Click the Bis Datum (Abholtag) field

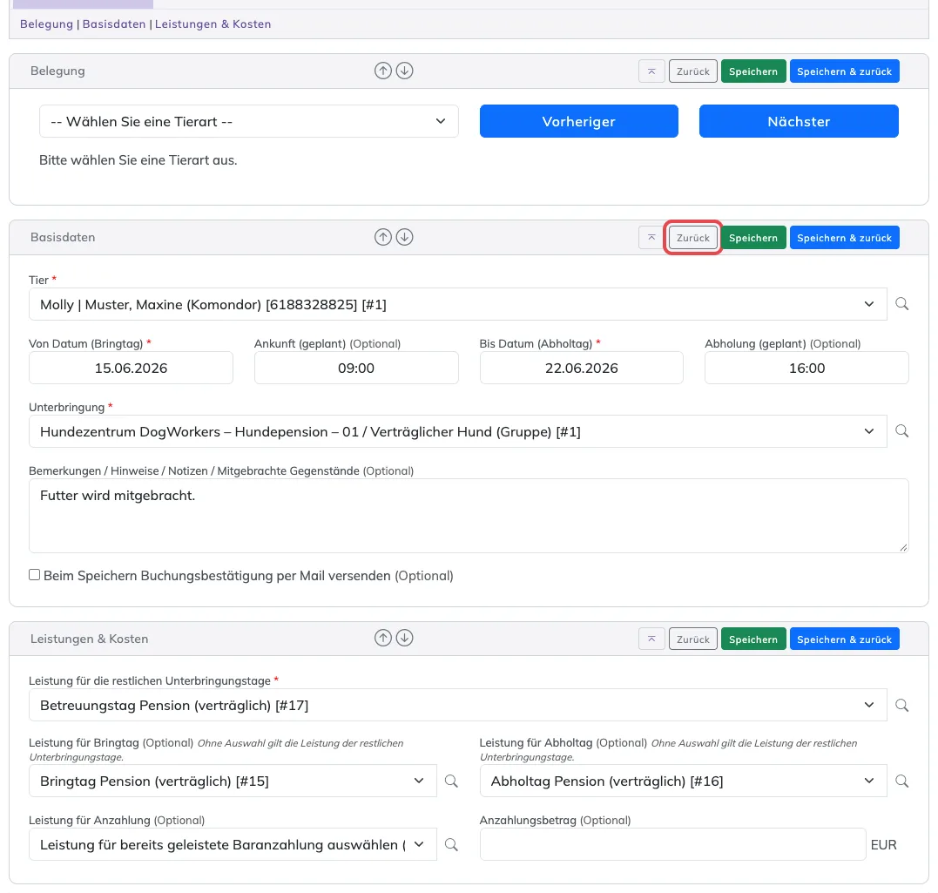pyautogui.click(x=582, y=368)
